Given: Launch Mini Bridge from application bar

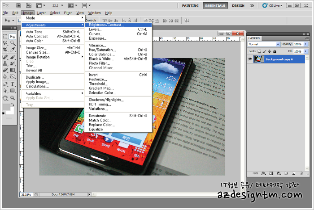Looking at the screenshot, I should (29, 5).
